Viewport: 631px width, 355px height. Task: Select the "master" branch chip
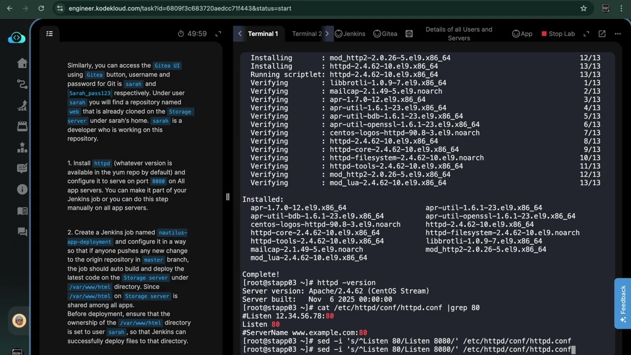(153, 260)
